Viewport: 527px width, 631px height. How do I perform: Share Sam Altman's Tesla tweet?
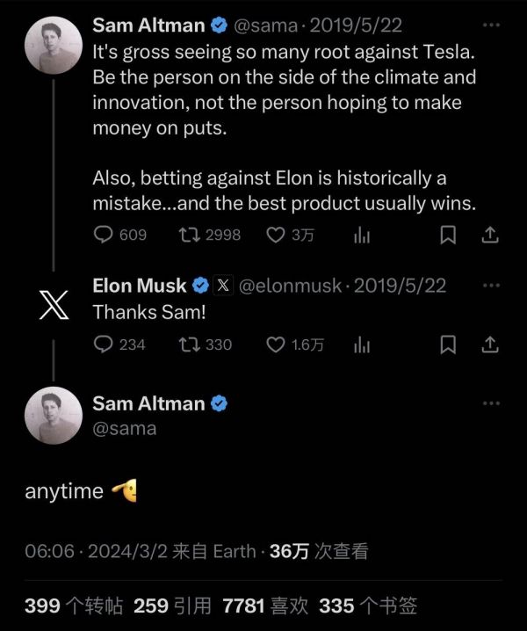(x=491, y=235)
